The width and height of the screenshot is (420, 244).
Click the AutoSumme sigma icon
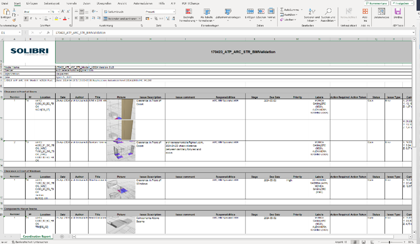[282, 9]
